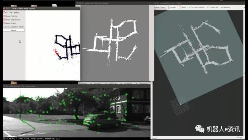Focus the navigation.rviz RViz title bar
This screenshot has width=248, height=140.
(x=199, y=3)
